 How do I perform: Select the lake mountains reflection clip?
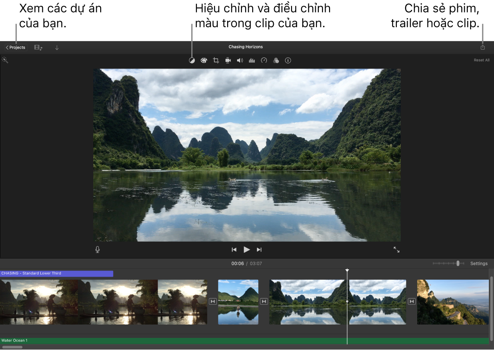338,302
